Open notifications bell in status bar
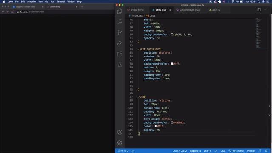Screen dimensions: 272x153 266,151
